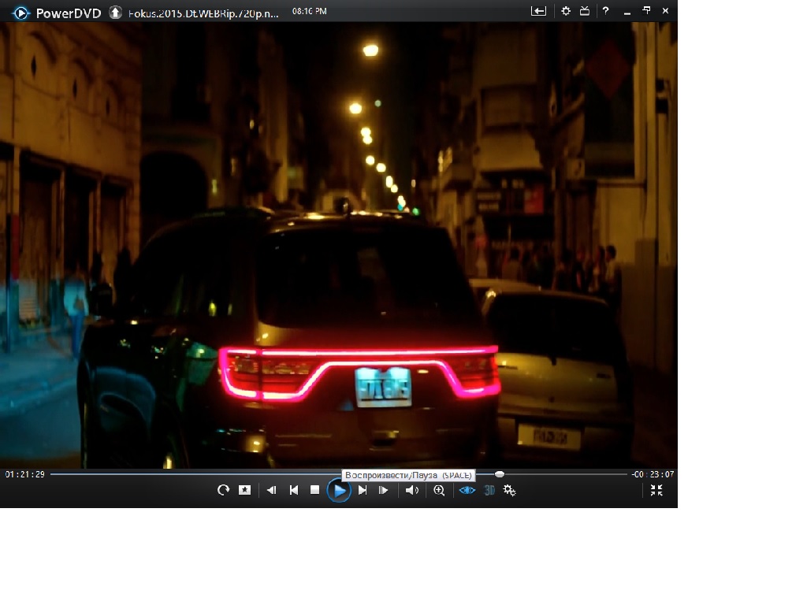Stop playback with the square button

point(315,490)
